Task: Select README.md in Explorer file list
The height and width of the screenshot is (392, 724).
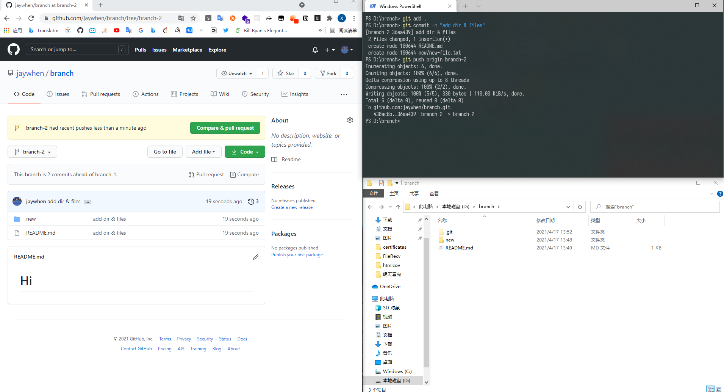Action: pyautogui.click(x=459, y=248)
